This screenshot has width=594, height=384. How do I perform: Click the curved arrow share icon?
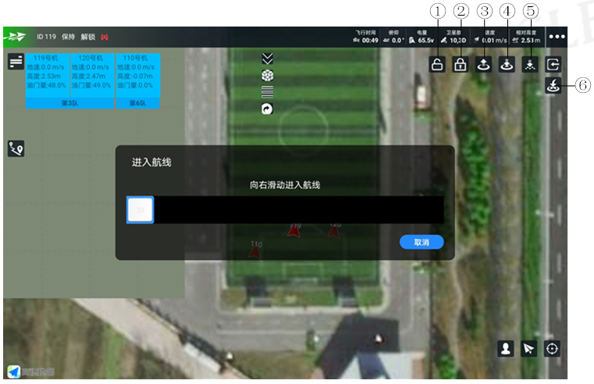[268, 109]
